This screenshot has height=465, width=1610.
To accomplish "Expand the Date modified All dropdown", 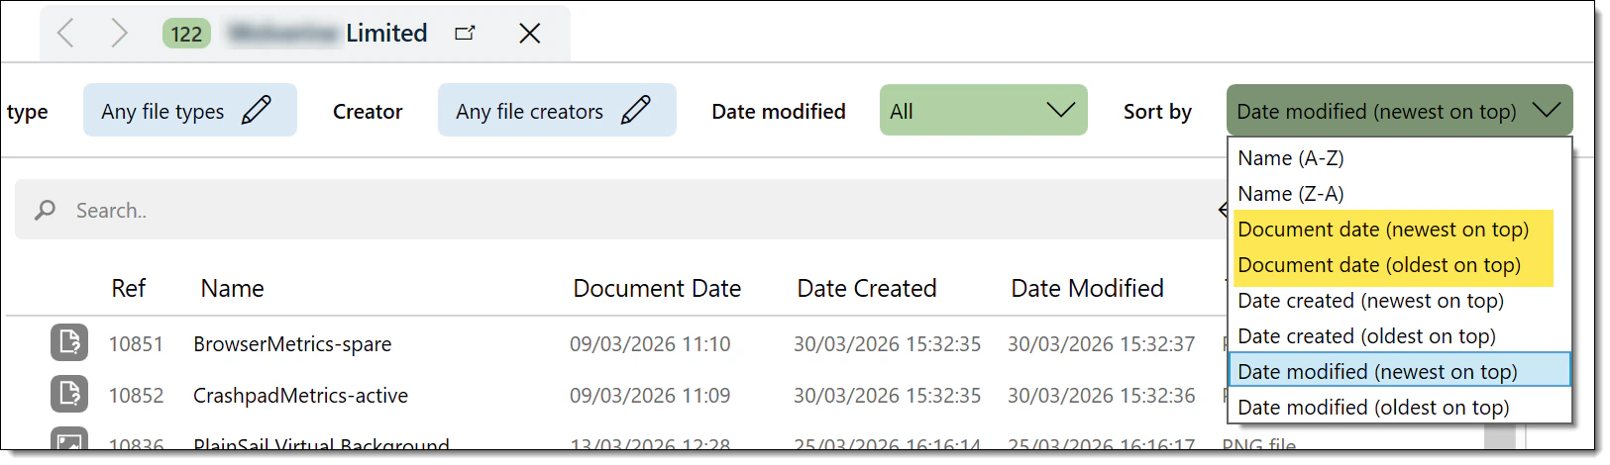I will [x=984, y=110].
